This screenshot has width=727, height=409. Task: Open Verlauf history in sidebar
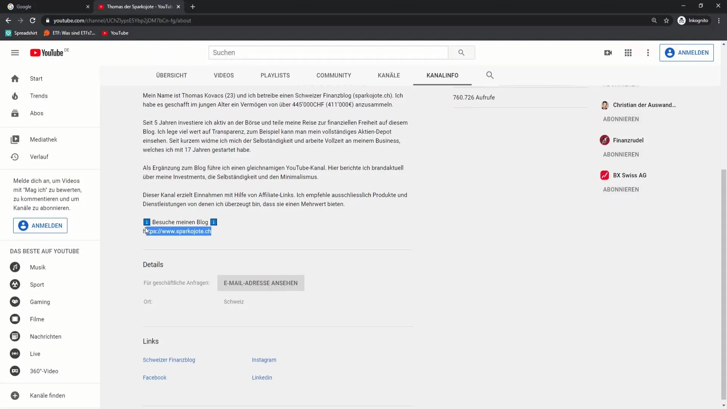[x=39, y=157]
